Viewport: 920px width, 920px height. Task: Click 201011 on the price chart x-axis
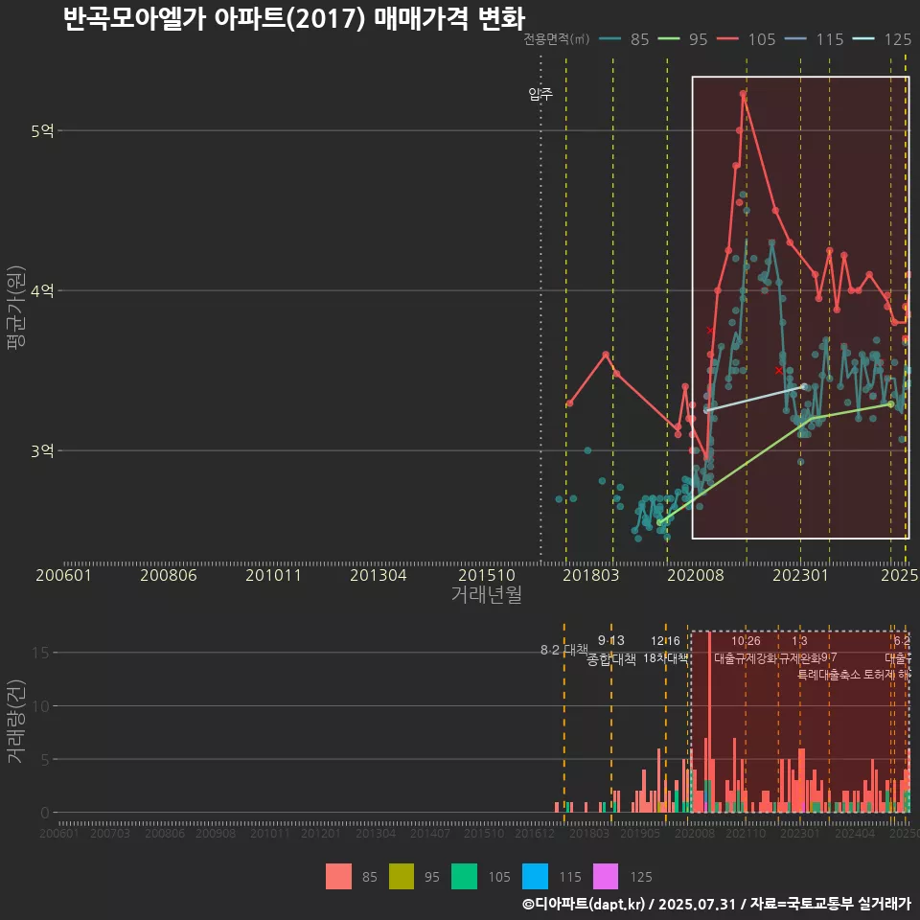(x=273, y=575)
